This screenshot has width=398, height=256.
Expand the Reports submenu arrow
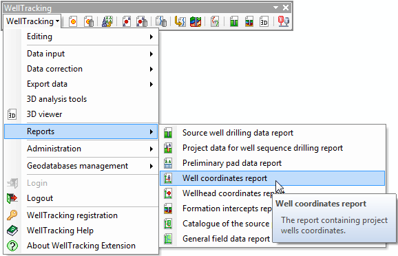point(151,131)
